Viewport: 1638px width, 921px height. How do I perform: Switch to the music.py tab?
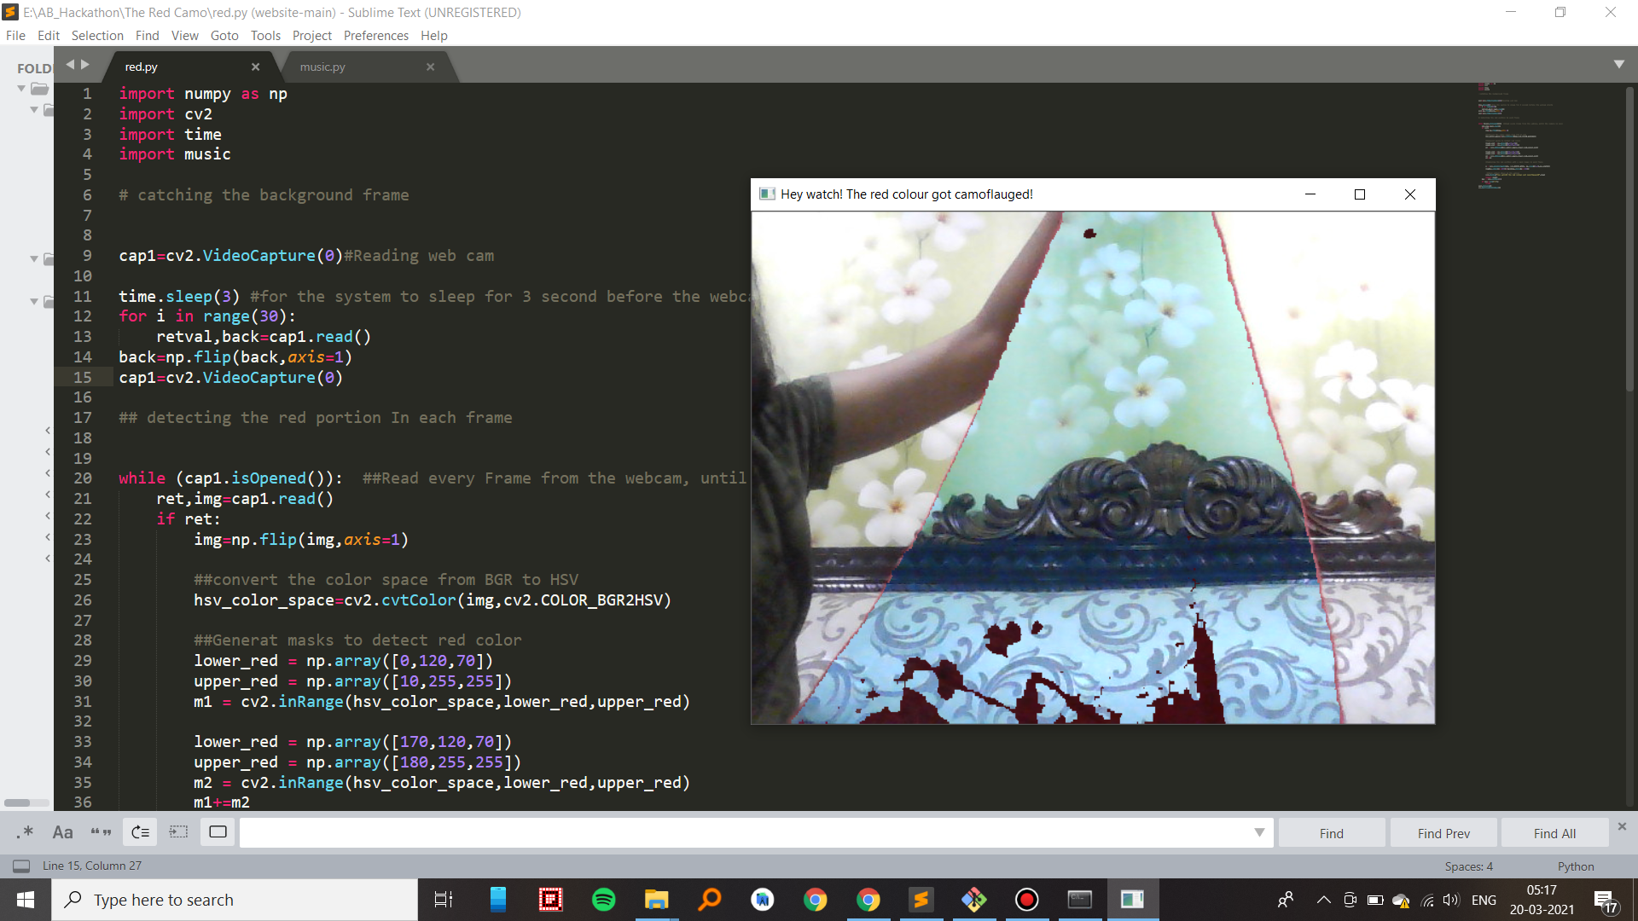322,67
